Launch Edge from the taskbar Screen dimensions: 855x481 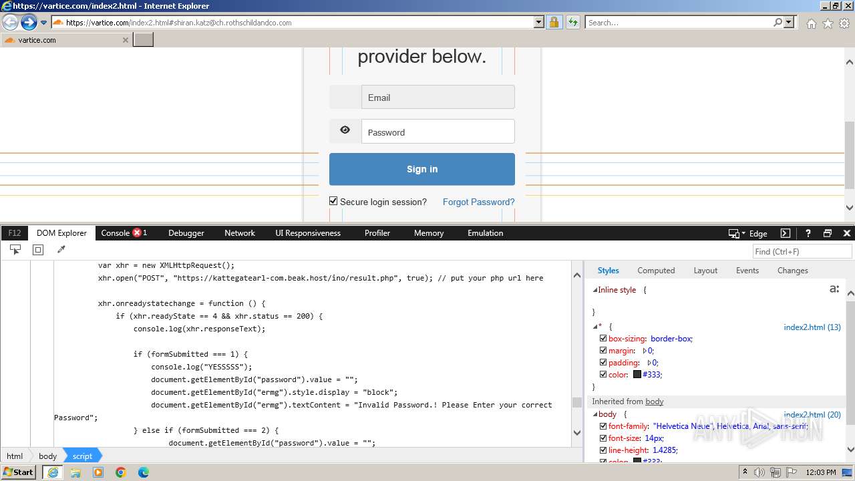pyautogui.click(x=144, y=472)
